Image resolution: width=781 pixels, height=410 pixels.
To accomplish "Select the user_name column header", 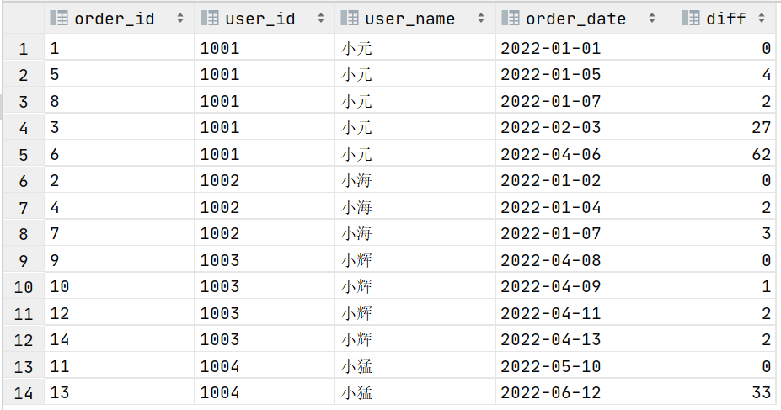I will click(x=415, y=19).
